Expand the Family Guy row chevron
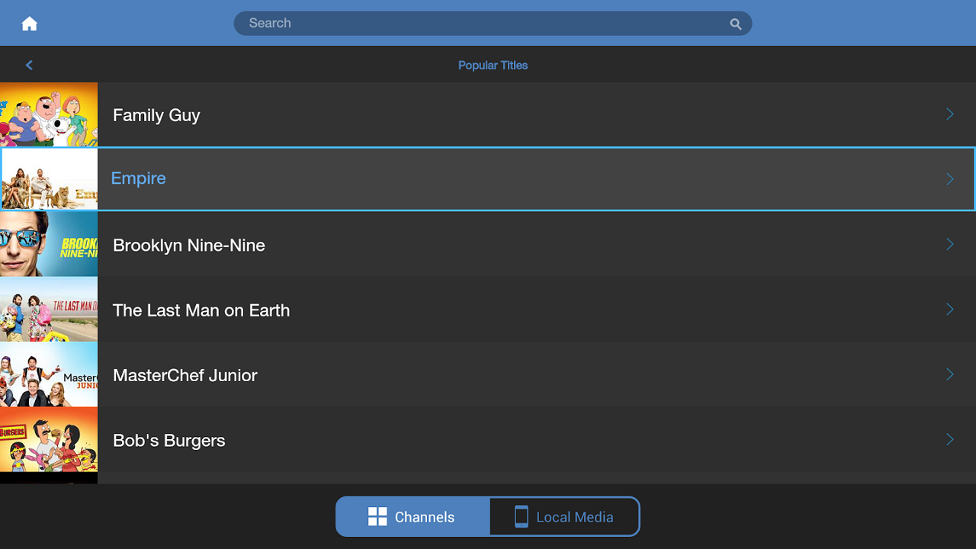The image size is (976, 549). click(949, 114)
